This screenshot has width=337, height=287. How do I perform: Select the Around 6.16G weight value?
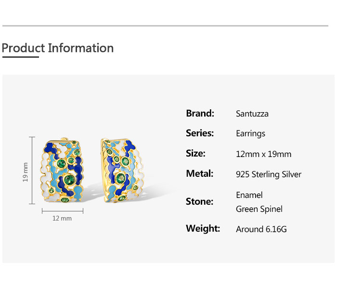click(261, 229)
